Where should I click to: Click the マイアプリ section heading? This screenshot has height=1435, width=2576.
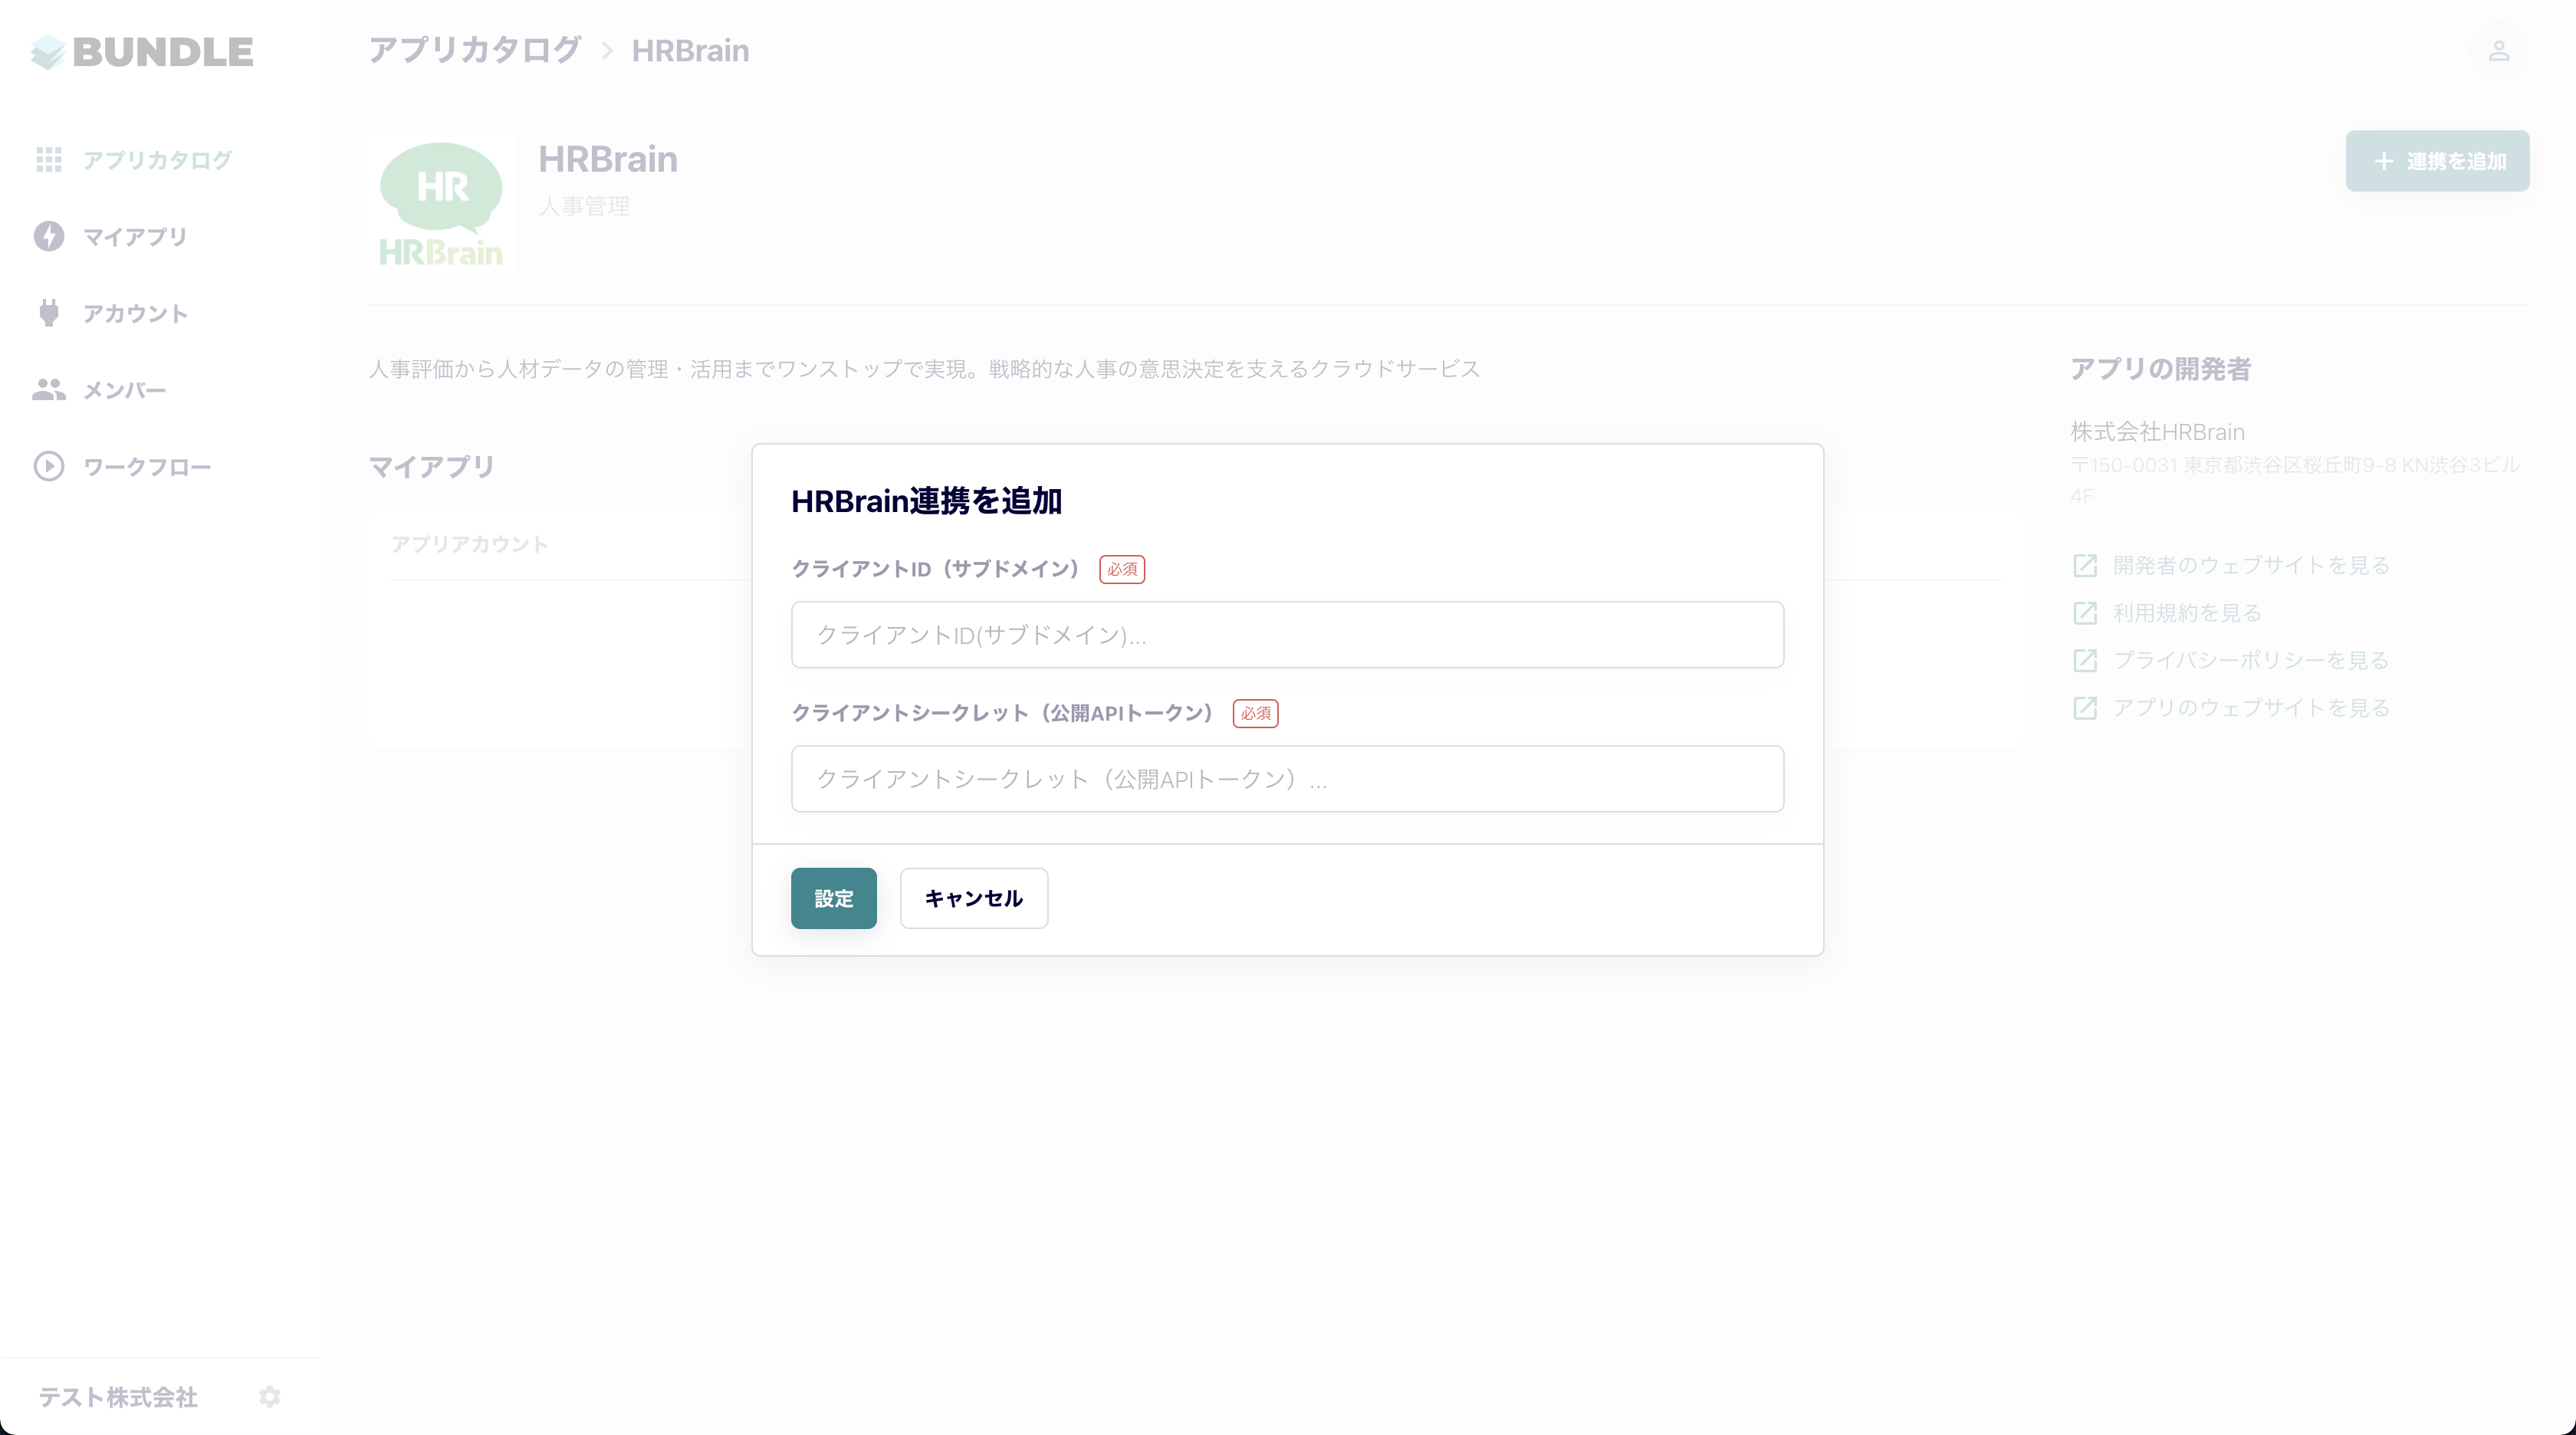point(431,467)
